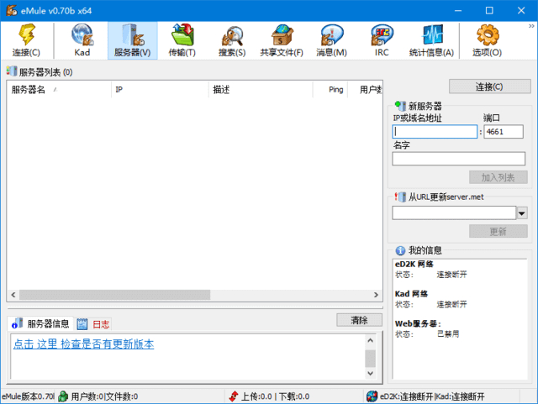Screen dimensions: 538x404
Task: Open the Messages (消息) toolbar icon
Action: 331,40
